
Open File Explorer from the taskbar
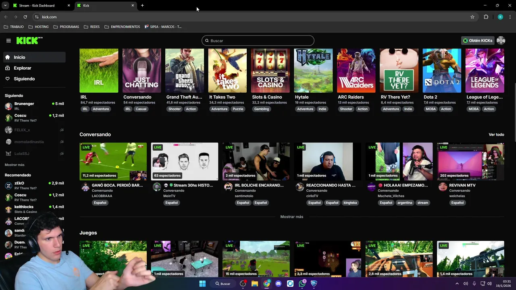coord(255,284)
